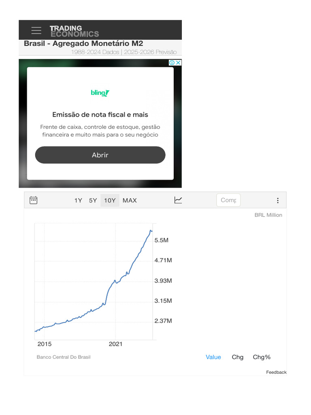Select the 1Y time range
This screenshot has width=311, height=415.
tap(78, 200)
